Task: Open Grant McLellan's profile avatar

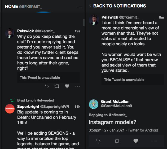Action: [94, 104]
